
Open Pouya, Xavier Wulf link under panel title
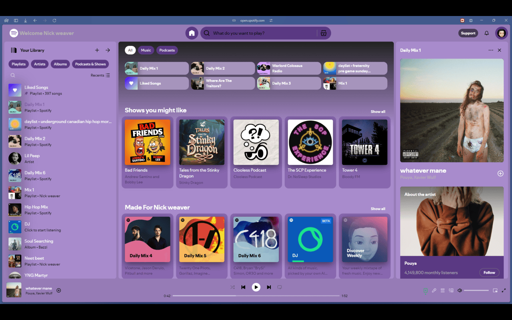418,177
